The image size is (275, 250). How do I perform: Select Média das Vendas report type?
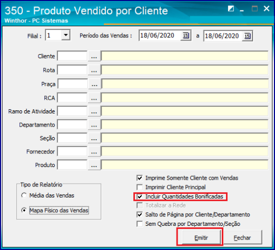coord(24,195)
